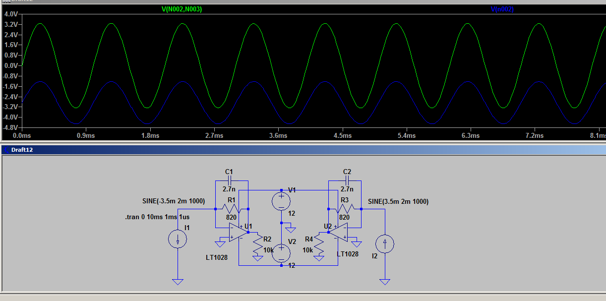Click the R1 reference designator label
The image size is (606, 301).
(x=231, y=200)
